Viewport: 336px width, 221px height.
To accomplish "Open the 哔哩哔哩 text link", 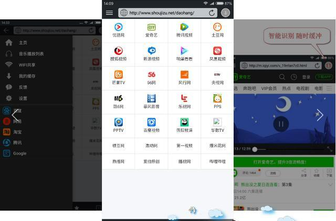I will [217, 162].
